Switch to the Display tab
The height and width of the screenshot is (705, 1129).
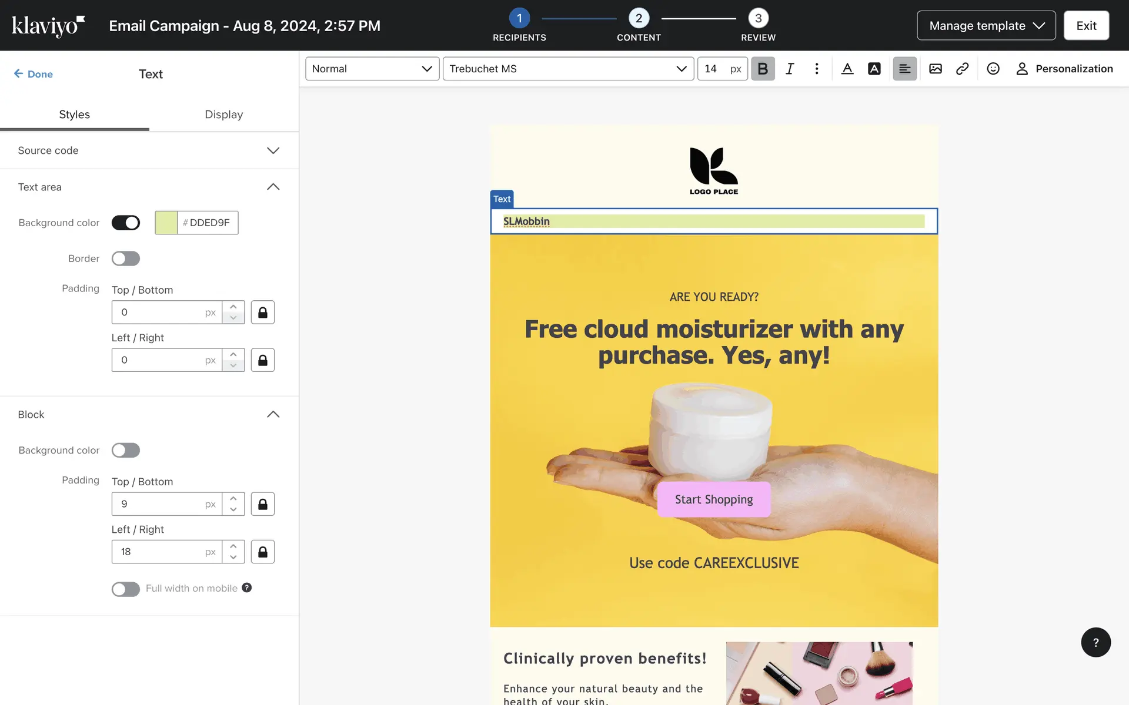[223, 115]
